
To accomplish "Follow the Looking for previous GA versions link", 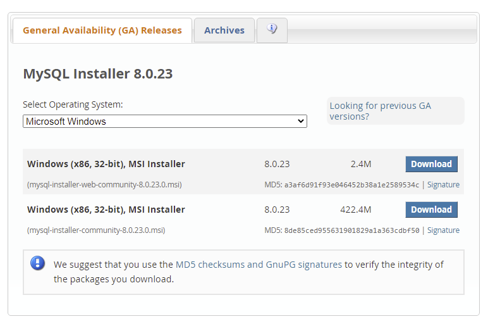I will 380,111.
